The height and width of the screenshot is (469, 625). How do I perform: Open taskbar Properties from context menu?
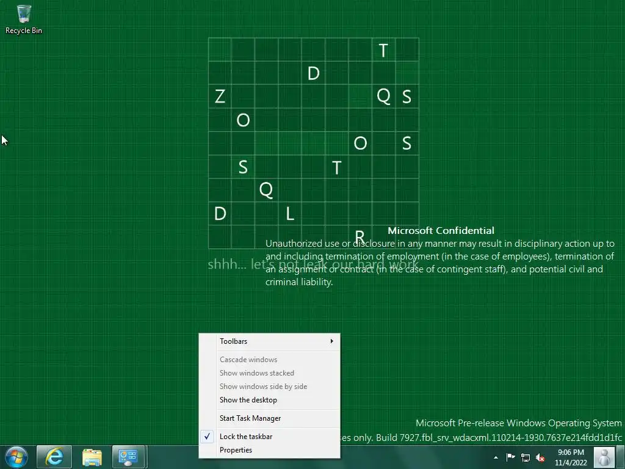pyautogui.click(x=269, y=450)
